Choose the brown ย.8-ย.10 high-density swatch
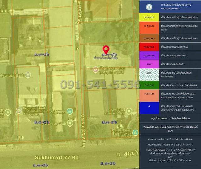The height and width of the screenshot is (169, 201). [149, 38]
